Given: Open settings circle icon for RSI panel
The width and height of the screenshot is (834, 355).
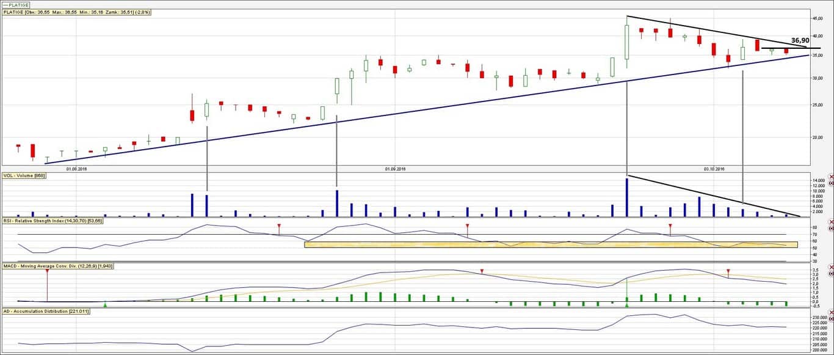Looking at the screenshot, I should 830,228.
